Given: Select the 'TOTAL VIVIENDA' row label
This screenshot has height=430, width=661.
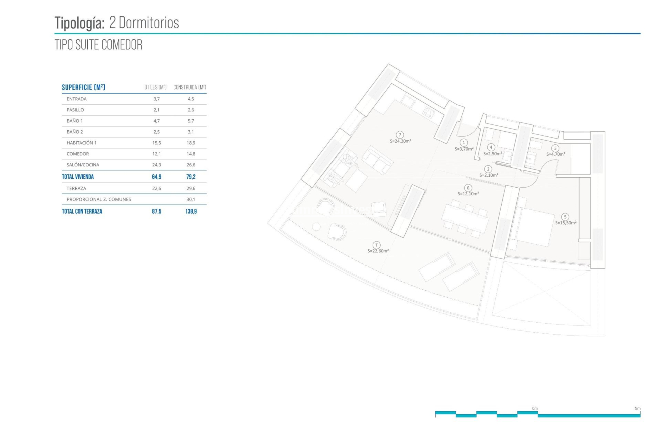Looking at the screenshot, I should [x=78, y=177].
